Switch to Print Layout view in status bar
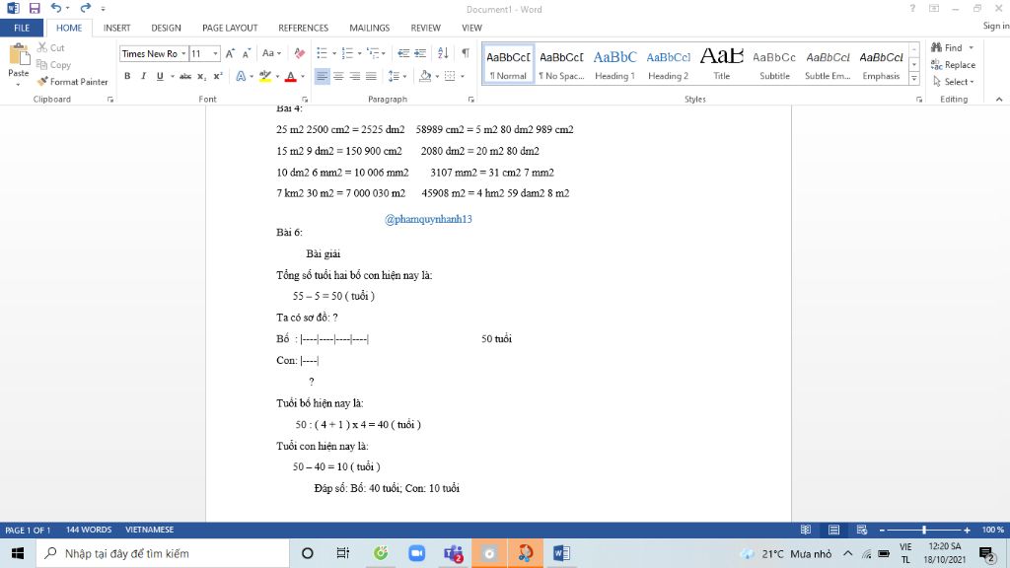The height and width of the screenshot is (568, 1010). [833, 530]
